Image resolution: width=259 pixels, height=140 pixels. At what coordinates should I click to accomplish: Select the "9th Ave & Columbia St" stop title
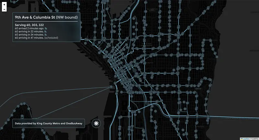click(x=35, y=17)
